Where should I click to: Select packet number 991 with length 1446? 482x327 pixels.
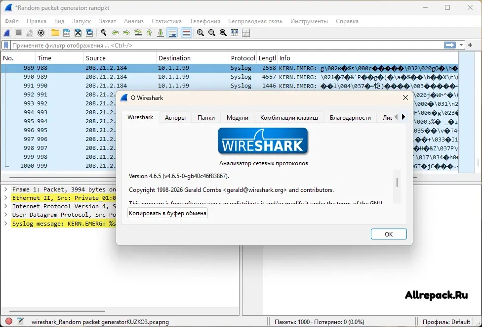click(x=229, y=86)
